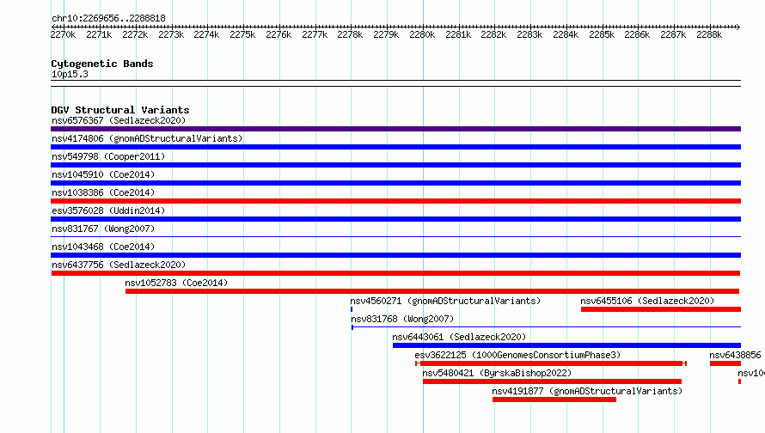Click the tiny blue marker under nsv4560271

point(352,309)
